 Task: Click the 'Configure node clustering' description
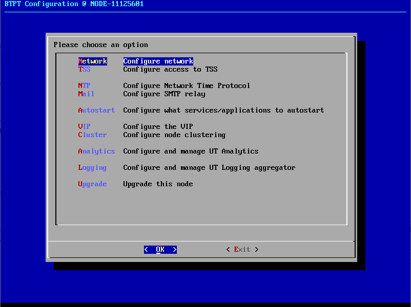point(174,135)
